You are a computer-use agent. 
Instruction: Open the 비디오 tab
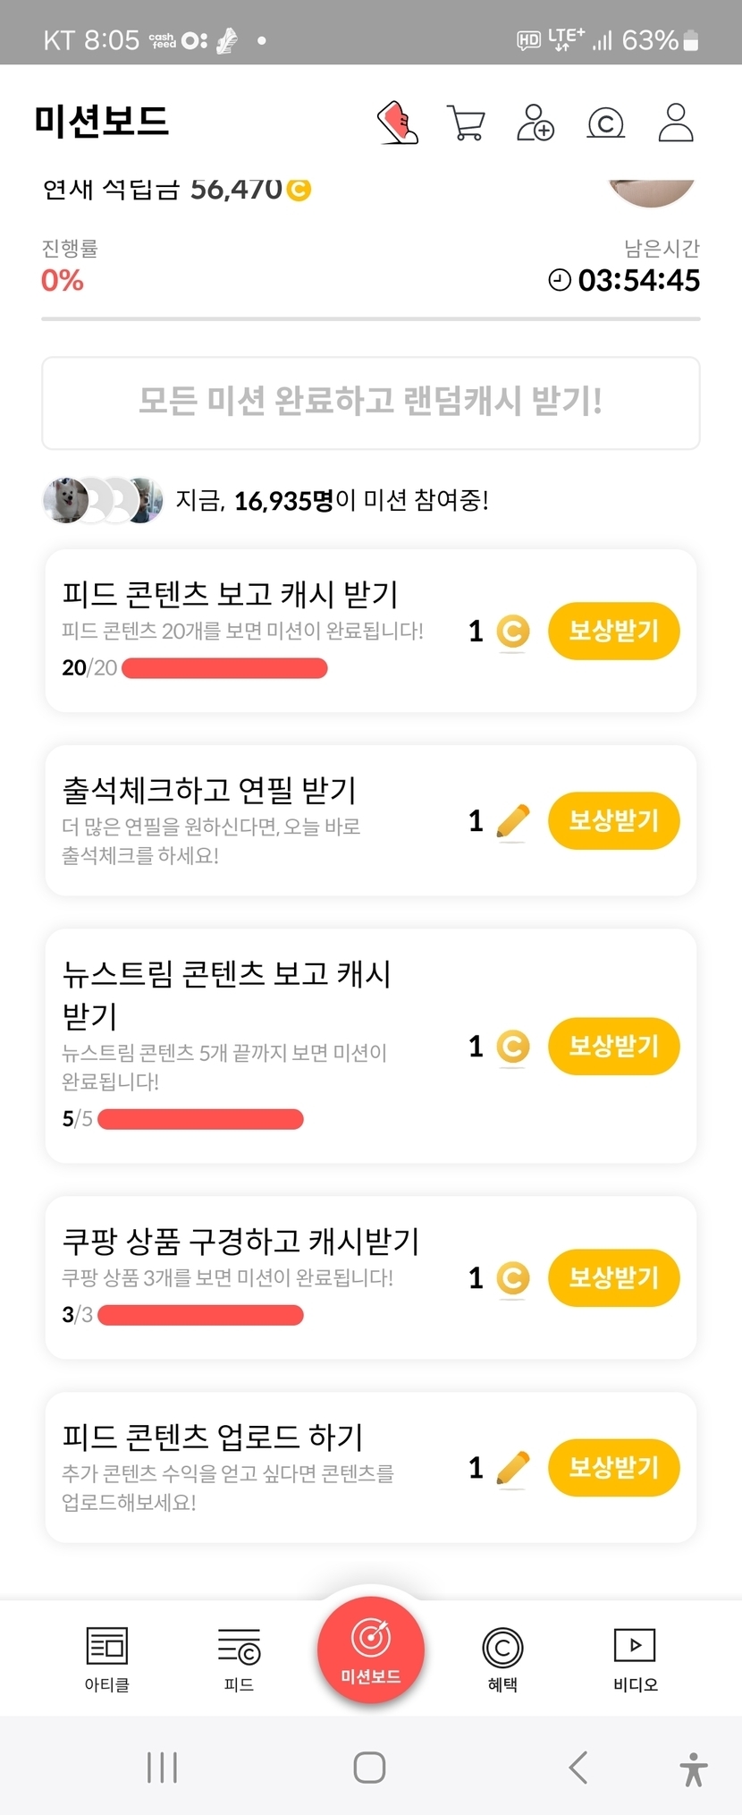click(x=635, y=1659)
